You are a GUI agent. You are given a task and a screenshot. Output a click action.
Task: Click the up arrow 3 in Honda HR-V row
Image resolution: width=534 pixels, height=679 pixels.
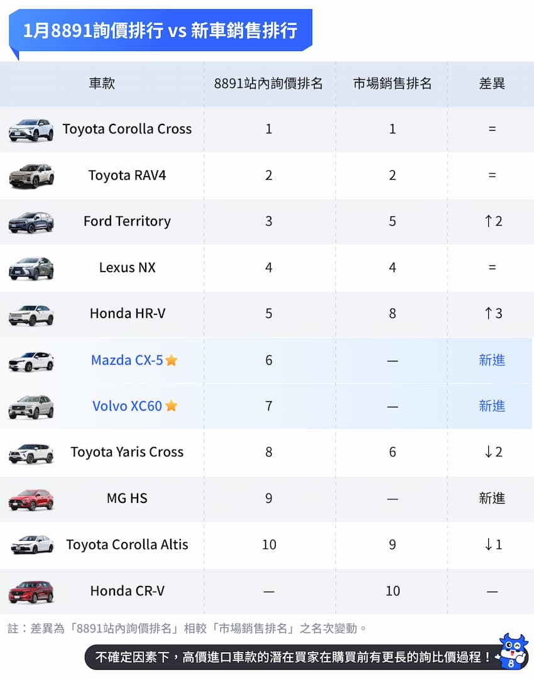493,314
